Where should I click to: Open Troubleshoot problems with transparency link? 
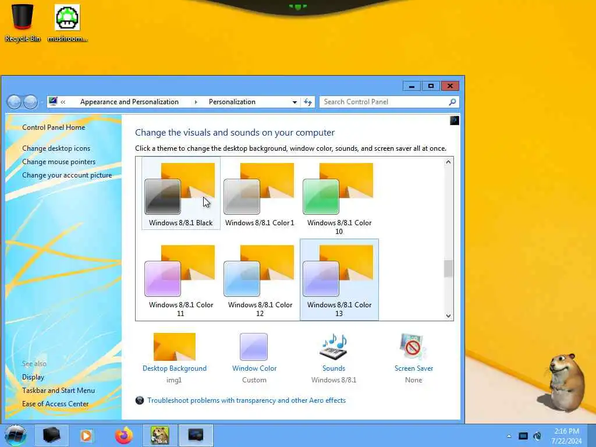[x=246, y=400]
